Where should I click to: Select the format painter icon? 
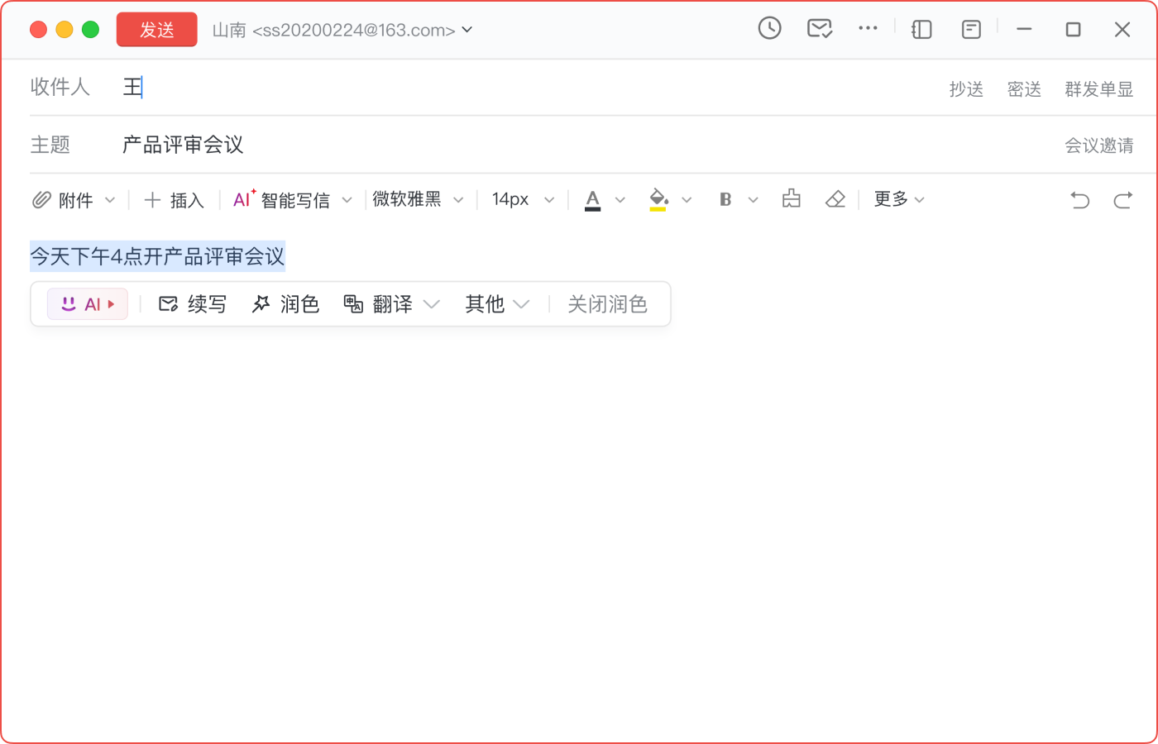791,199
